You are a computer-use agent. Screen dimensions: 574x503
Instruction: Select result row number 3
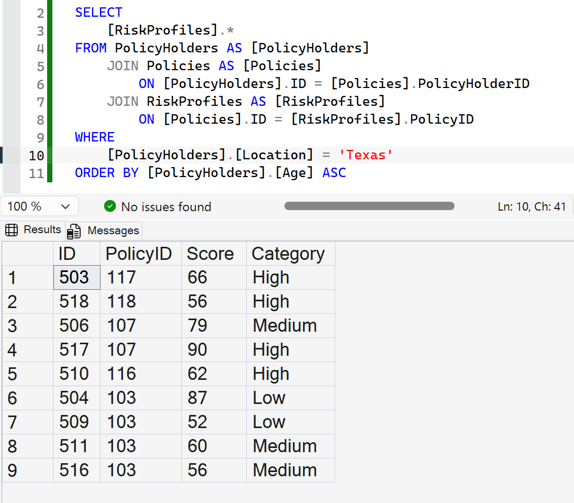click(x=28, y=326)
